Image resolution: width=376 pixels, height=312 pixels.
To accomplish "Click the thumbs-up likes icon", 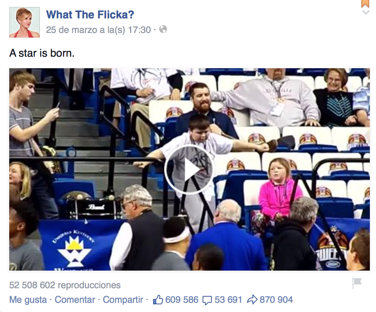I will click(158, 300).
